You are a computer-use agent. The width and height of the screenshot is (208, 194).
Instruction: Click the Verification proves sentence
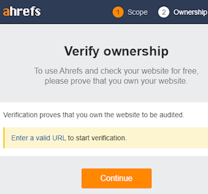[x=94, y=115]
